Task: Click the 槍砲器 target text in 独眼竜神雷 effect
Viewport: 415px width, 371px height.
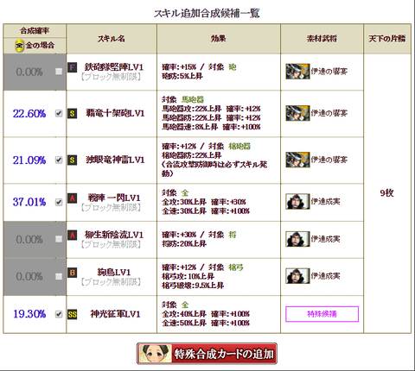Action: coord(239,146)
